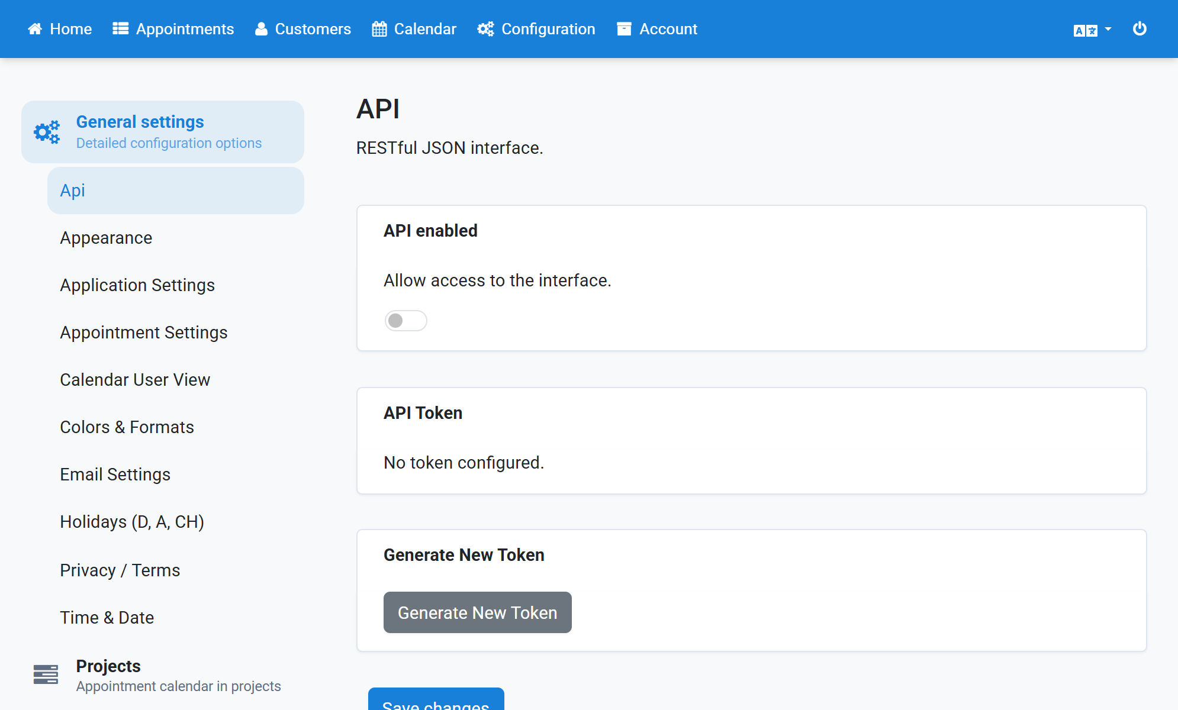Click the Save changes button
This screenshot has height=710, width=1178.
(x=436, y=699)
